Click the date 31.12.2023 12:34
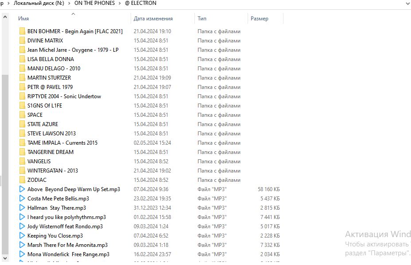This screenshot has width=411, height=265. point(152,207)
